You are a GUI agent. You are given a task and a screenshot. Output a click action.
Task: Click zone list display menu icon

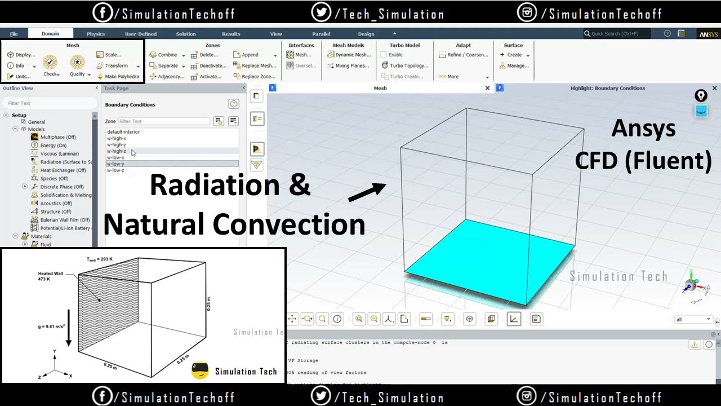click(233, 121)
